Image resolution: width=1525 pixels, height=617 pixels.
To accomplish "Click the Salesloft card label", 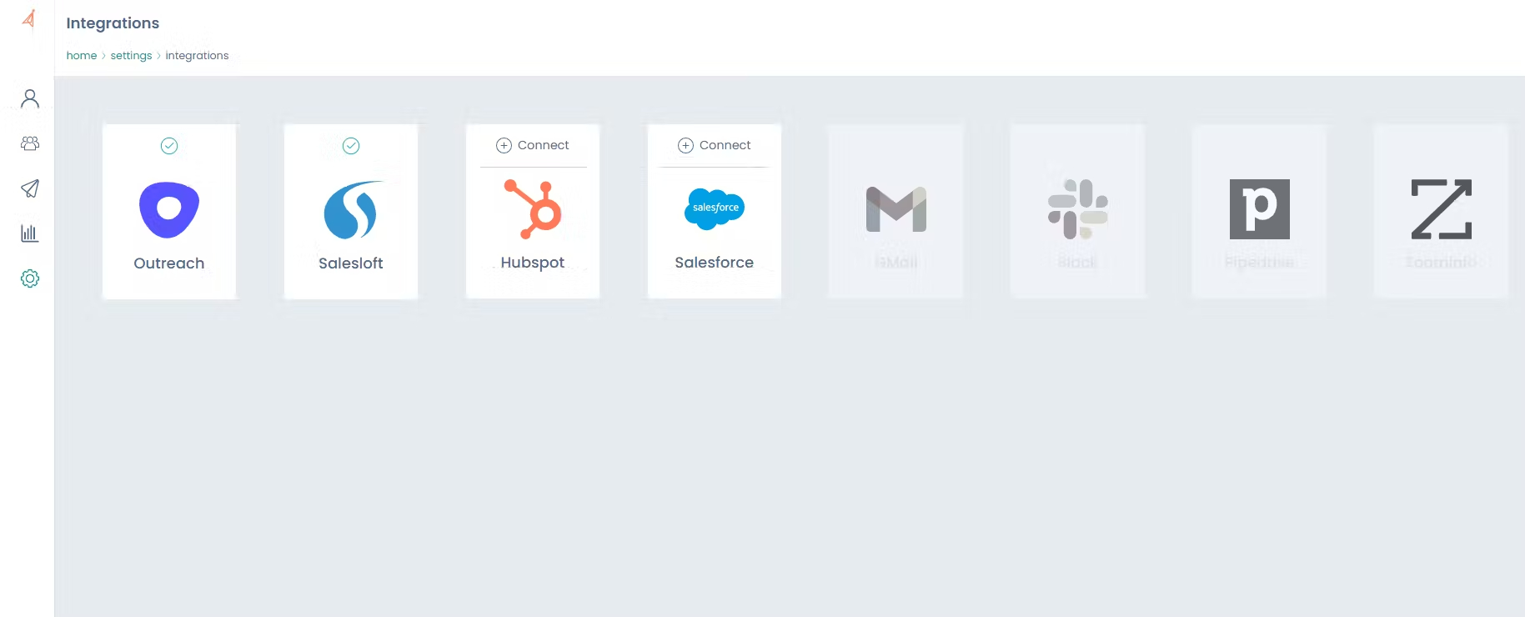I will pos(351,263).
